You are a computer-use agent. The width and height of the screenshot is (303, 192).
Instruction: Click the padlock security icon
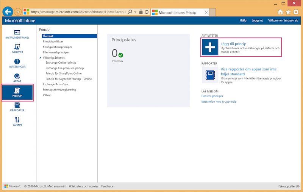coord(141,12)
